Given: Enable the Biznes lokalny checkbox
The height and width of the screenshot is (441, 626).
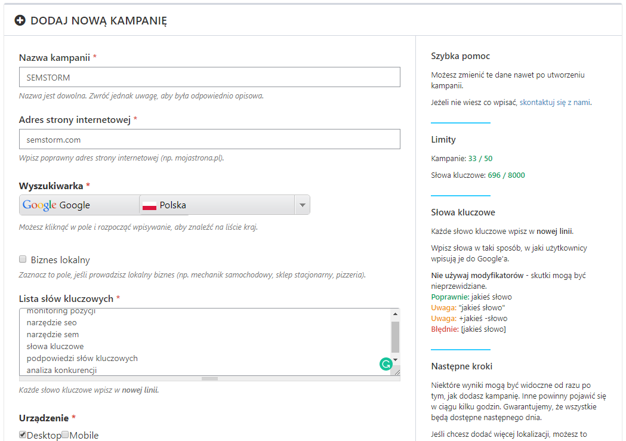Looking at the screenshot, I should click(x=23, y=260).
